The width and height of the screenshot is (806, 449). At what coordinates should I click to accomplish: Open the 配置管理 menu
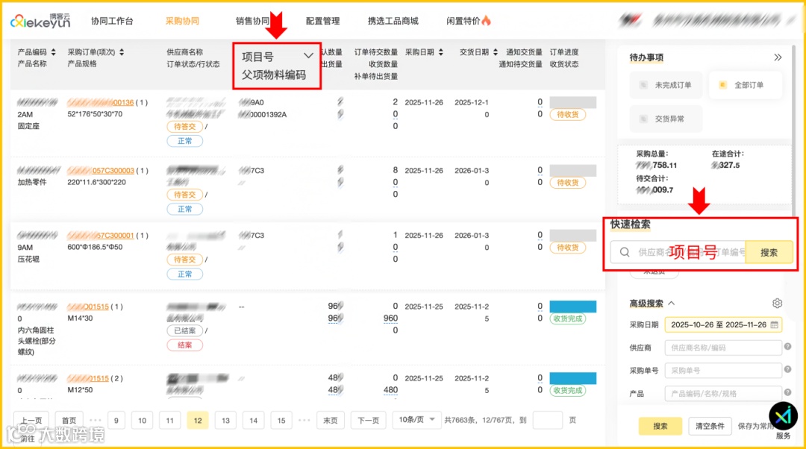[322, 21]
